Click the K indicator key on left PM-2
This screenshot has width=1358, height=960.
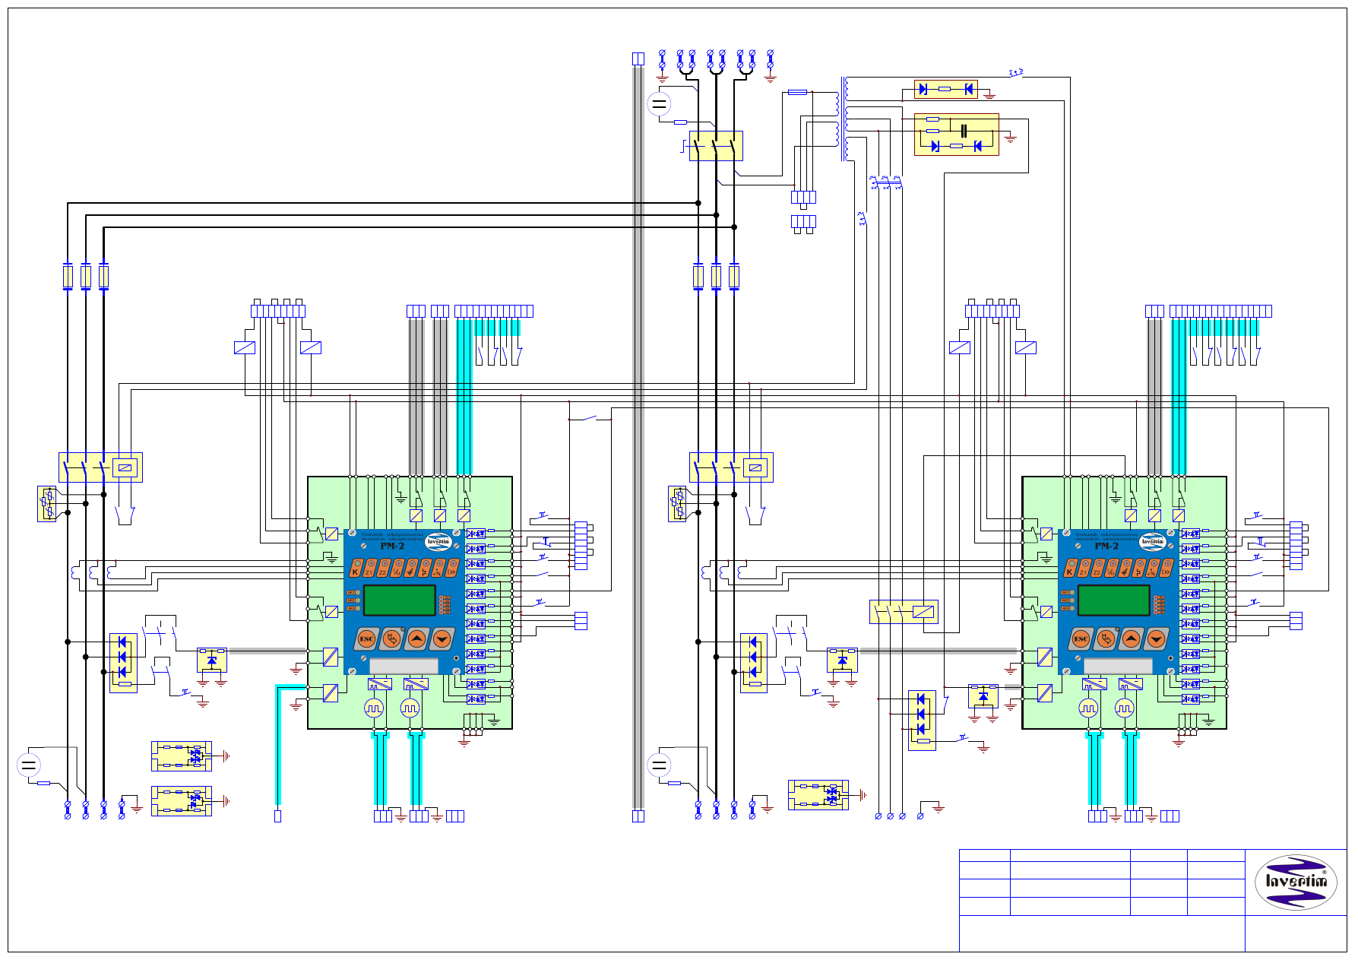point(355,569)
